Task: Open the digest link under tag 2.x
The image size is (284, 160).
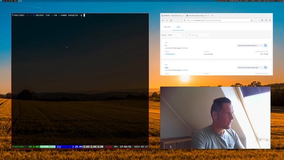Action: point(170,54)
